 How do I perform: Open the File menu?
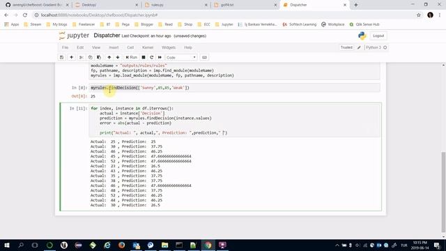pos(65,47)
